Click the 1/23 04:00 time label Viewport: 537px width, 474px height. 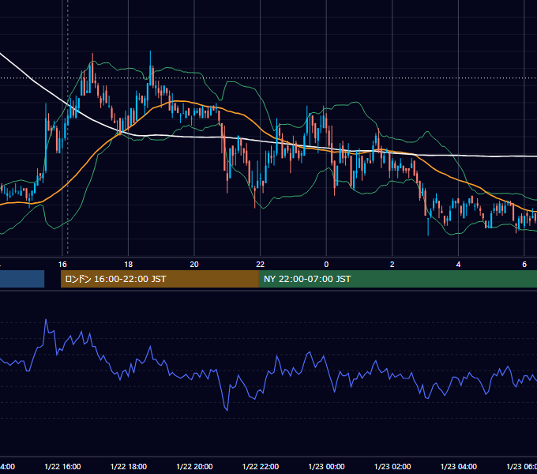[459, 466]
